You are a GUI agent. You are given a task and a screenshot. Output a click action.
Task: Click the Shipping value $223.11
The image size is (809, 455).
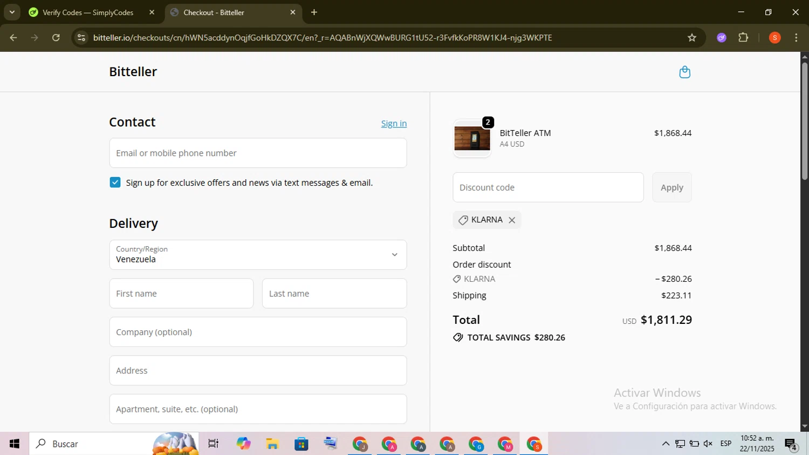(x=676, y=296)
